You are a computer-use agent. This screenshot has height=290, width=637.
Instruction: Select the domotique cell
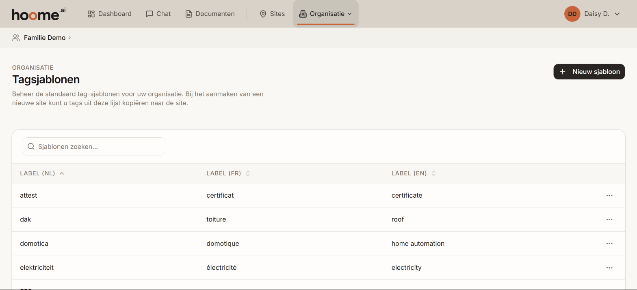223,243
